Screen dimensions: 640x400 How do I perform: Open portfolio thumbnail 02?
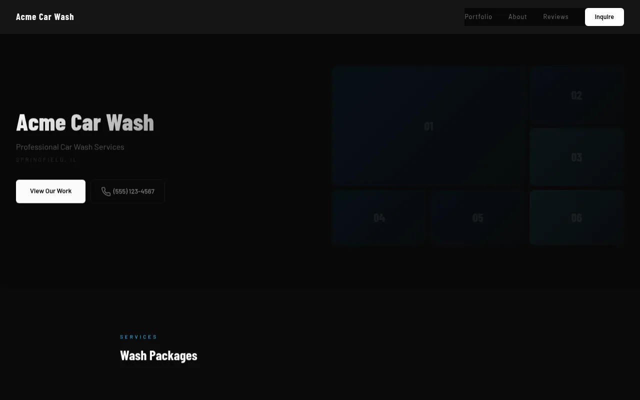coord(576,95)
